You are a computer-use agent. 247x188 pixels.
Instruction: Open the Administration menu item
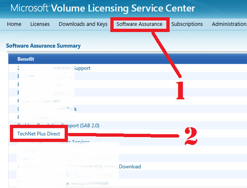click(229, 24)
